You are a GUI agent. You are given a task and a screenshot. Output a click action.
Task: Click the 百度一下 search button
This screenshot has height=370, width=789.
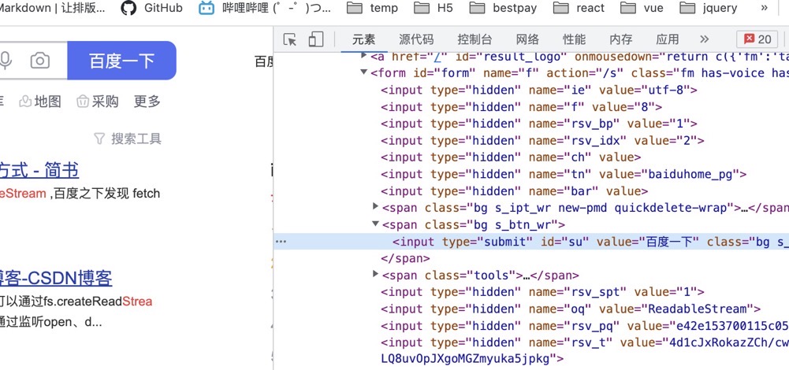(121, 61)
